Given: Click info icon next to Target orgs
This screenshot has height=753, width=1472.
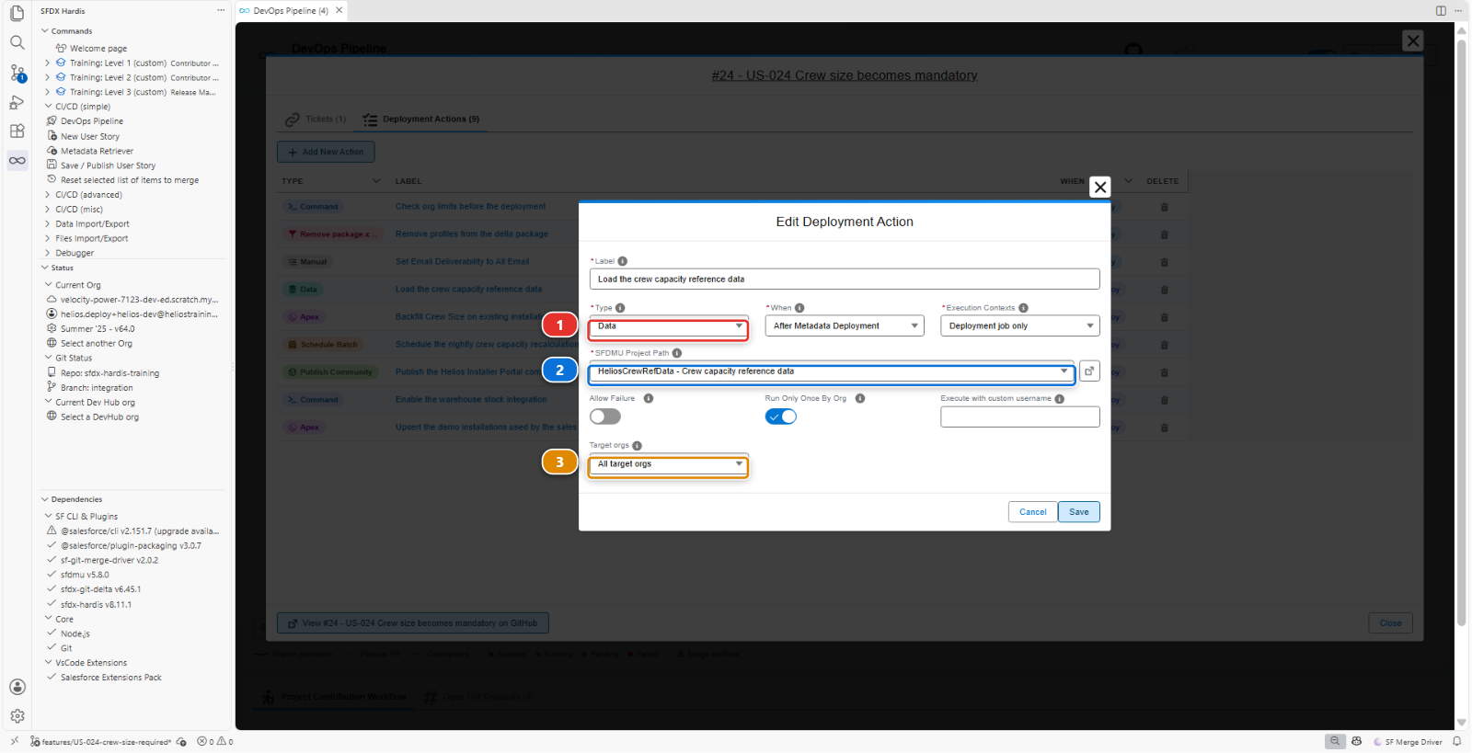Looking at the screenshot, I should (637, 445).
